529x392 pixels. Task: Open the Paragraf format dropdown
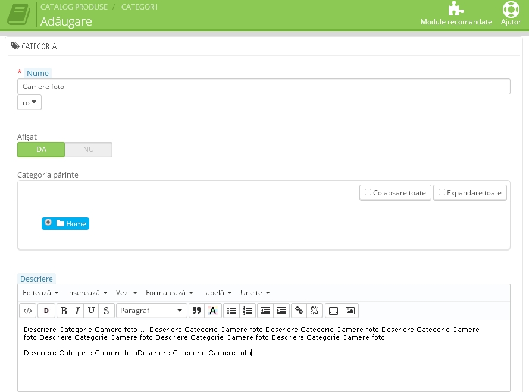[151, 311]
